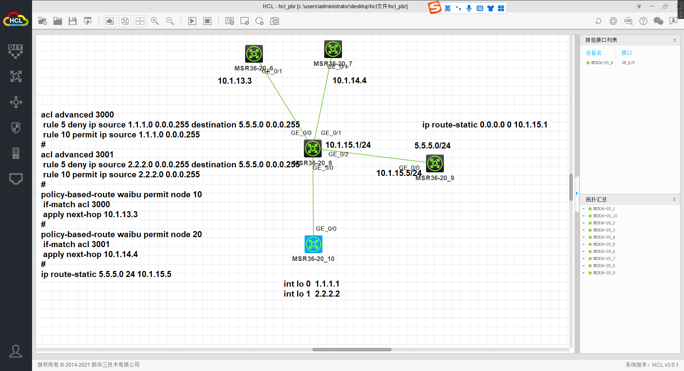Click the HCL logo
The height and width of the screenshot is (371, 684).
(x=16, y=20)
